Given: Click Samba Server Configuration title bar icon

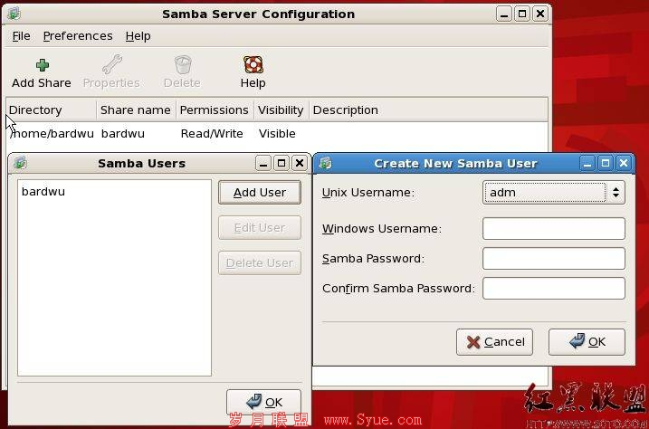Looking at the screenshot, I should 14,14.
